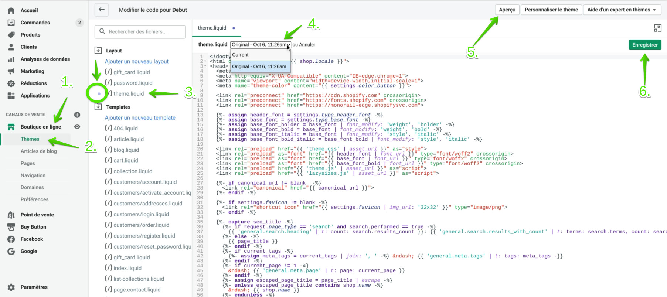
Task: Collapse the Layout folder
Action: click(x=98, y=51)
